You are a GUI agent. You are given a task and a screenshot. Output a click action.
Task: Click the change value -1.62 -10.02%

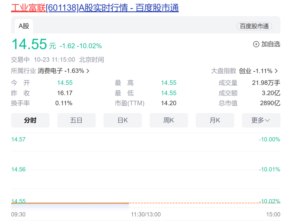[x=81, y=46]
